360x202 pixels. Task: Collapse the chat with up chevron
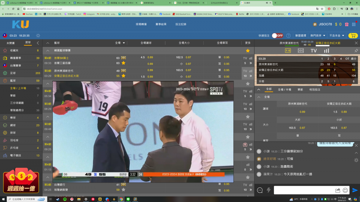[356, 153]
